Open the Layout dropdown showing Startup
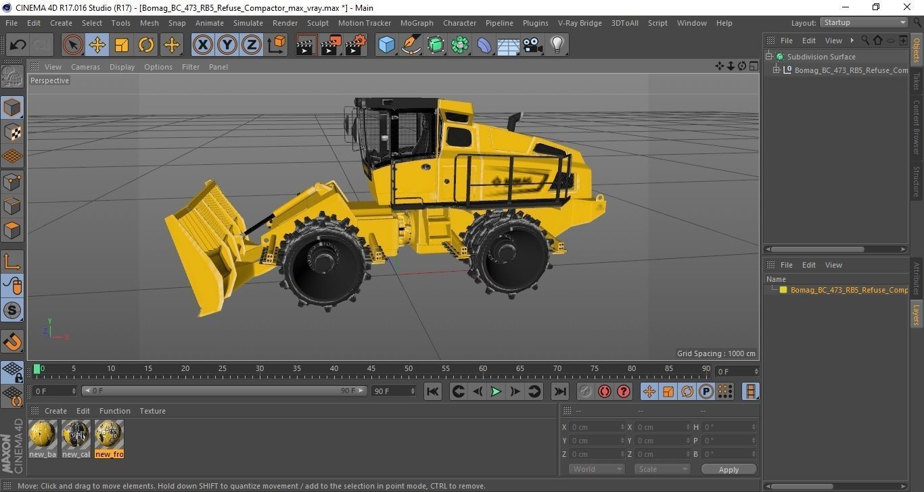The height and width of the screenshot is (492, 924). 864,22
